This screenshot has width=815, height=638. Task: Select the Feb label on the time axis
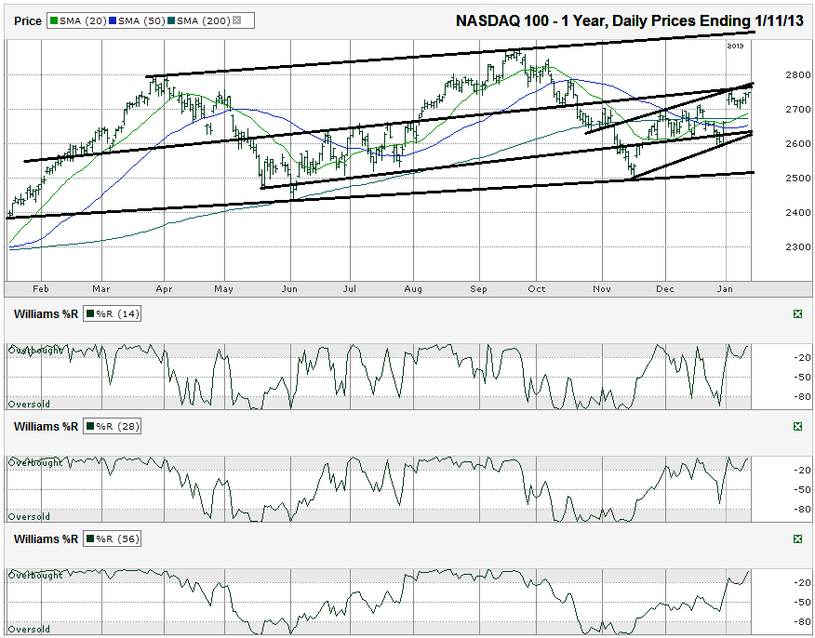coord(41,289)
